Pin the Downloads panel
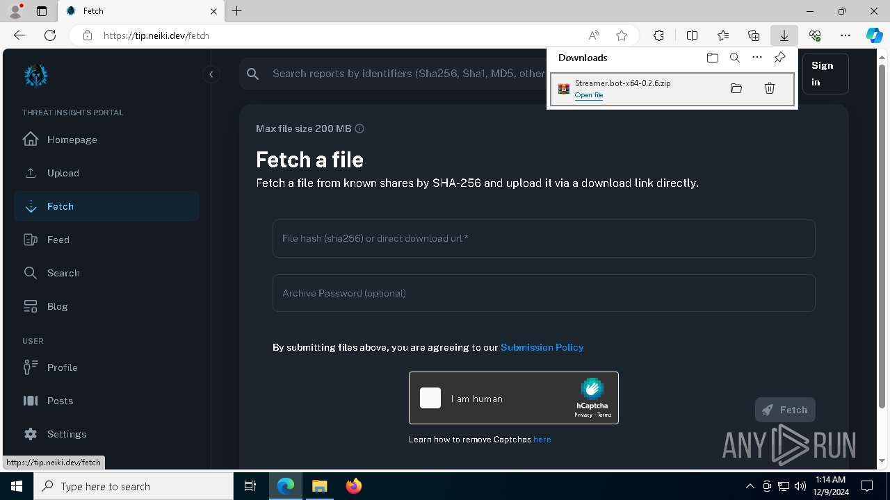Viewport: 890px width, 500px height. 779,58
